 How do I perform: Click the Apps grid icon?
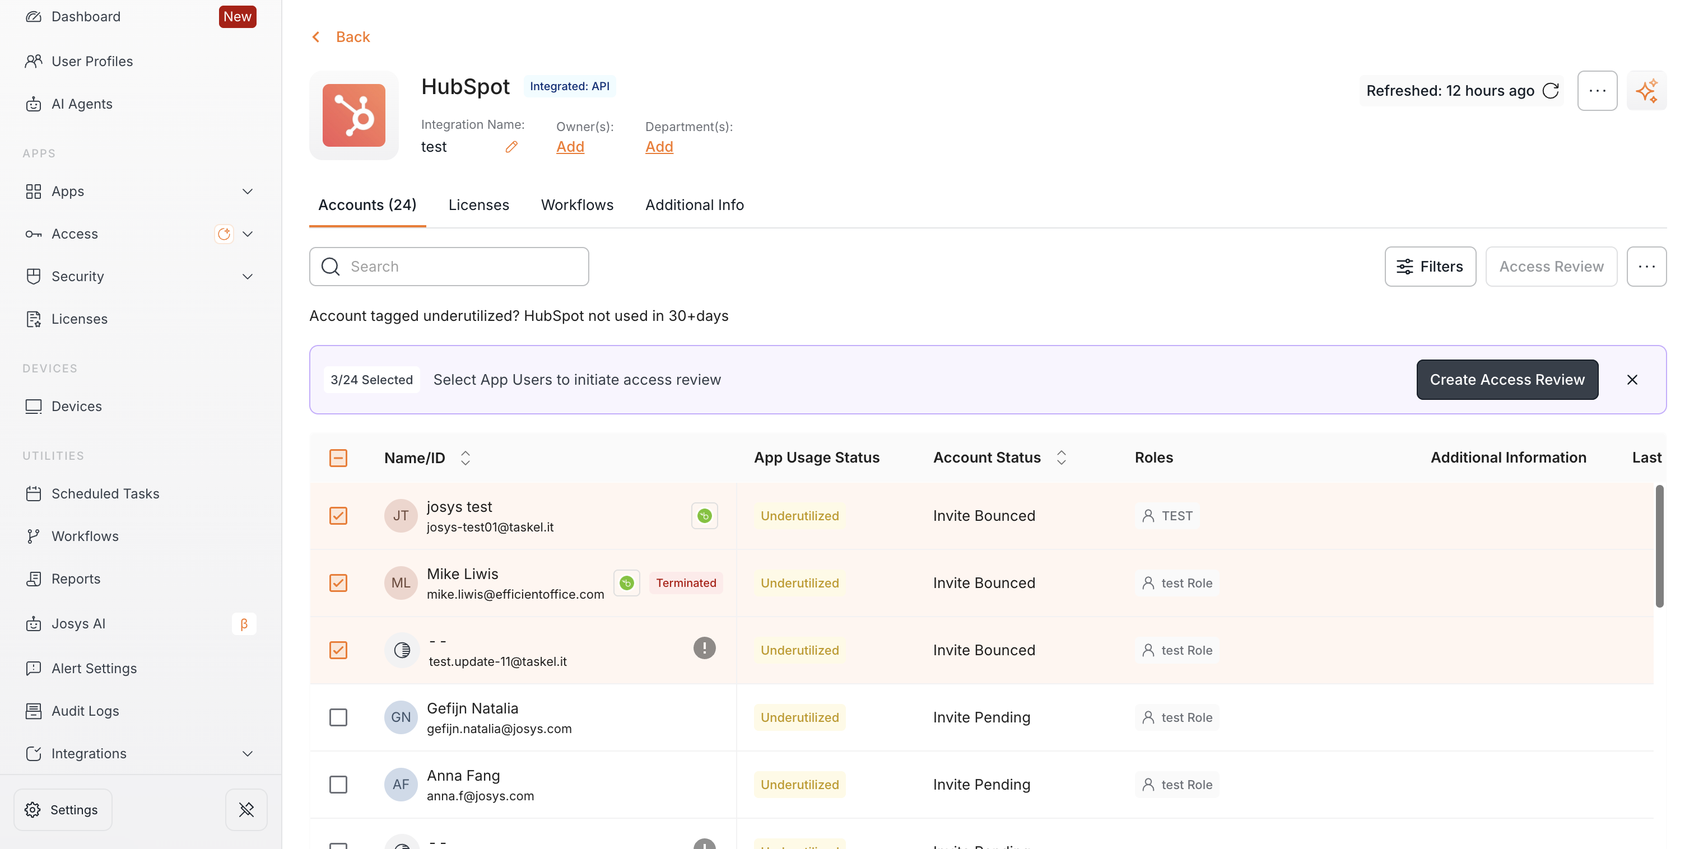tap(34, 192)
